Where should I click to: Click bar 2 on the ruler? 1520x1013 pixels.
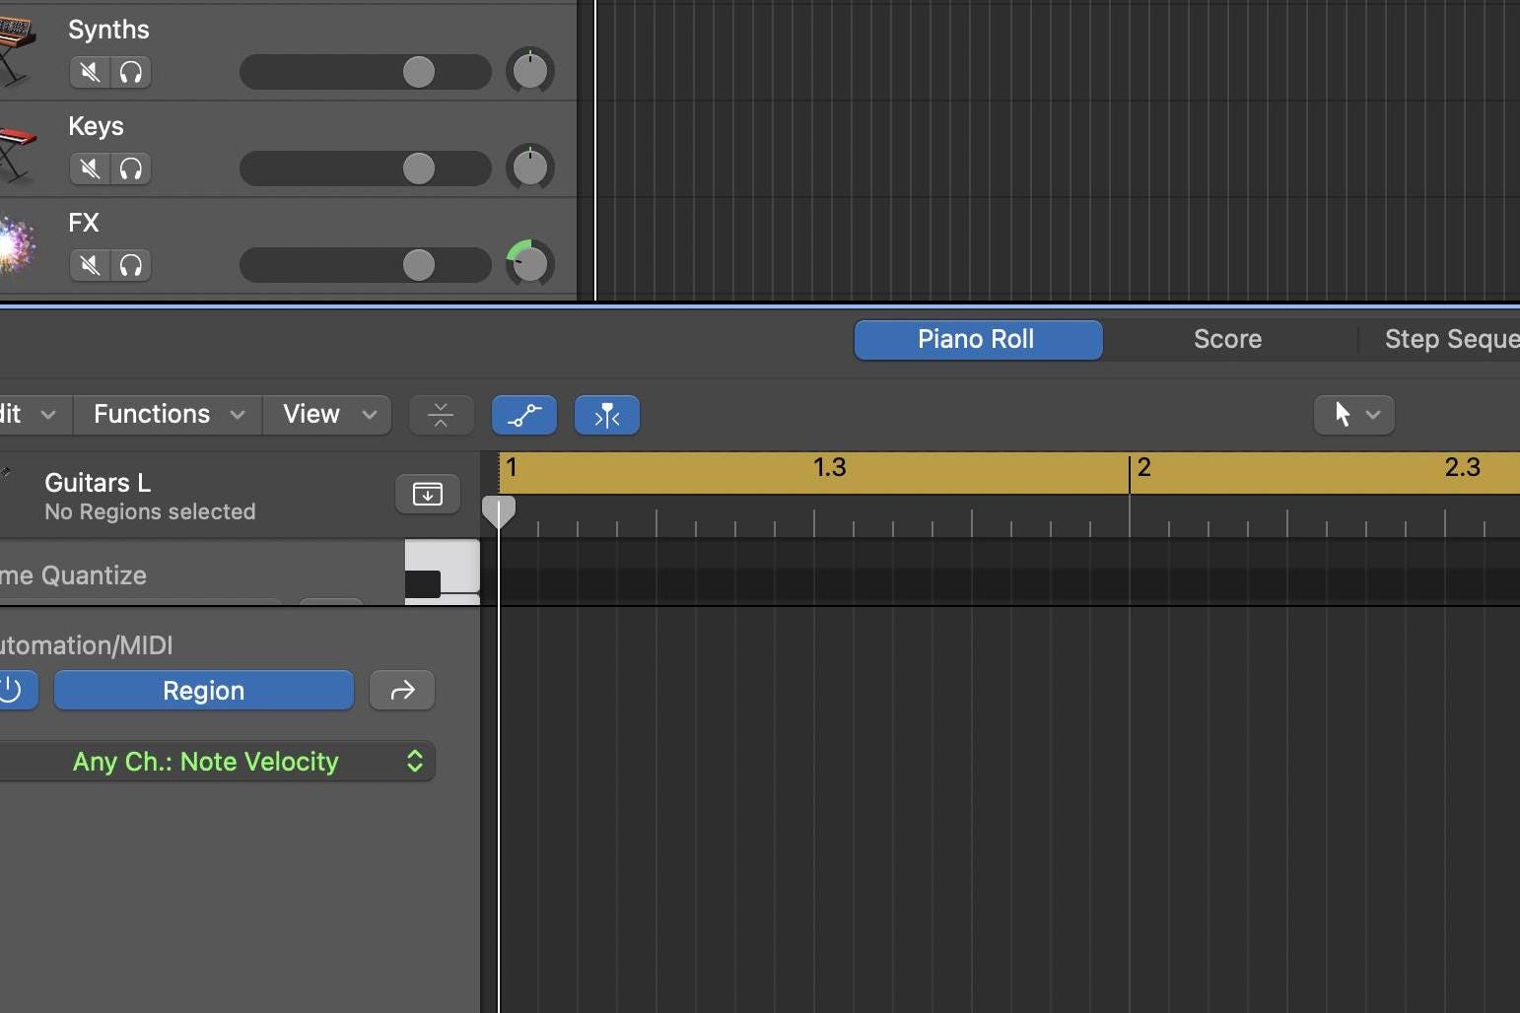(x=1143, y=467)
